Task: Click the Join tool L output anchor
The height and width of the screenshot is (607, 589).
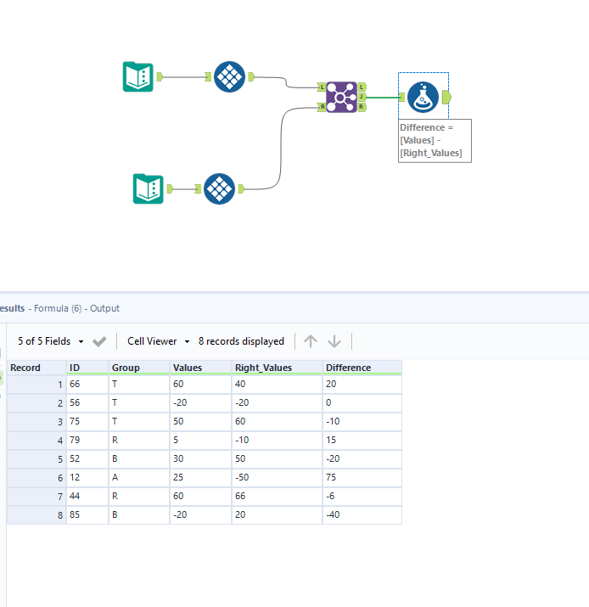Action: point(362,87)
